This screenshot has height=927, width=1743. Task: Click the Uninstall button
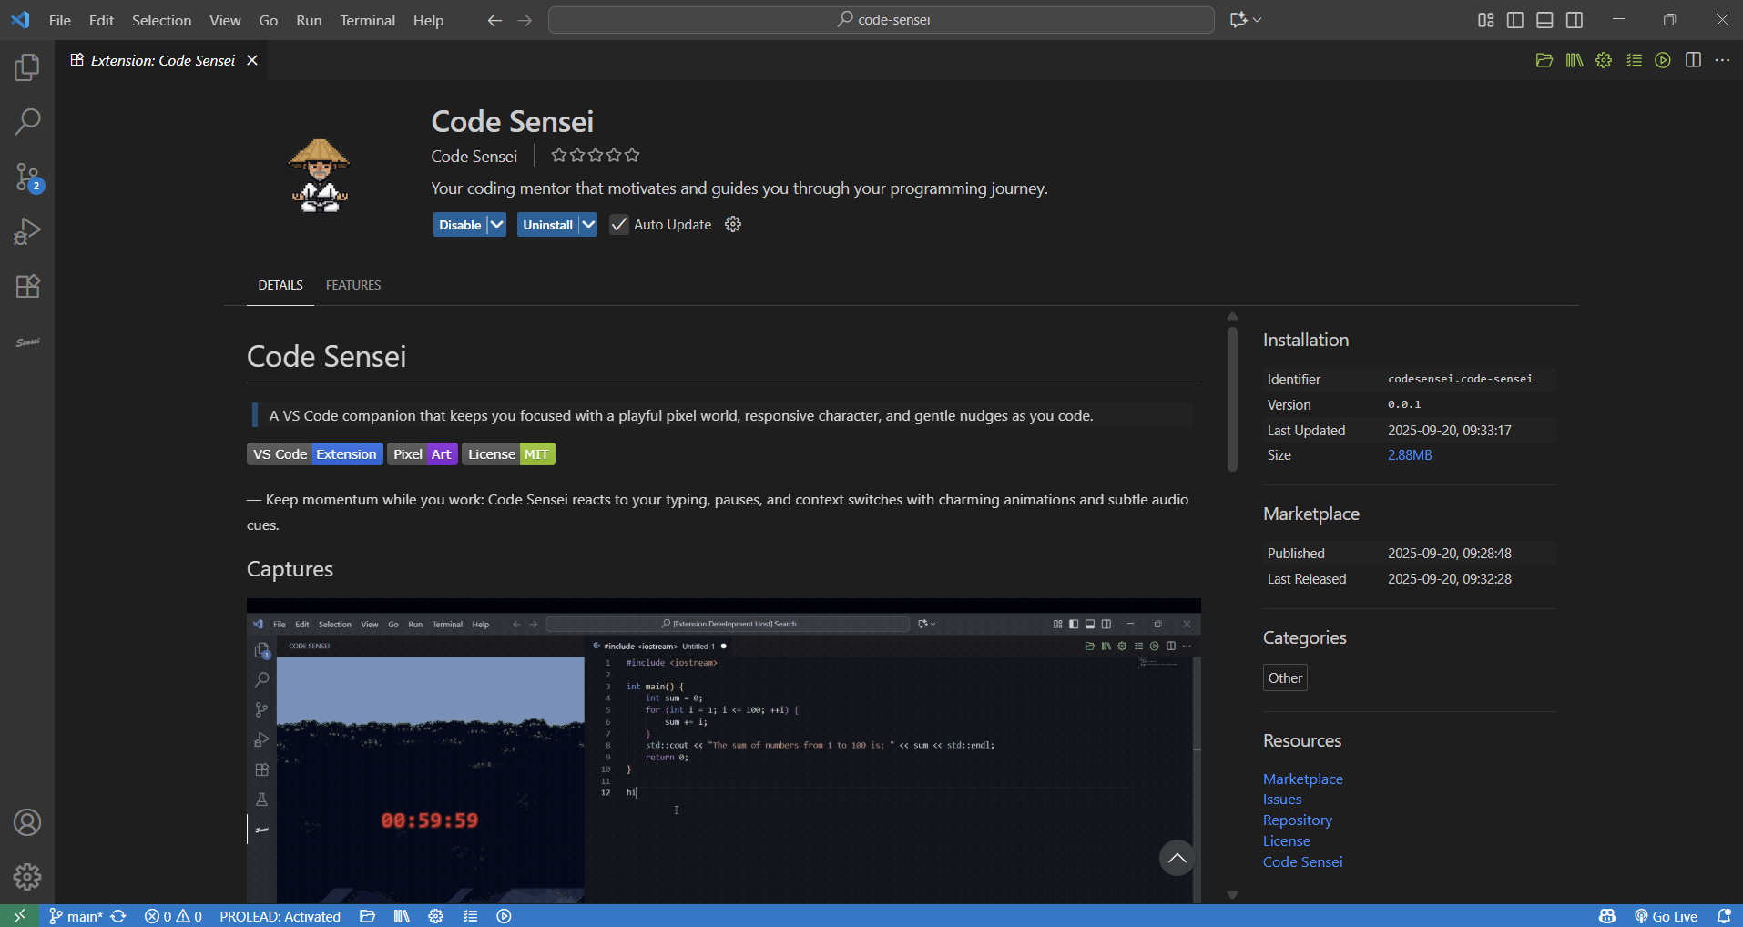pyautogui.click(x=548, y=224)
